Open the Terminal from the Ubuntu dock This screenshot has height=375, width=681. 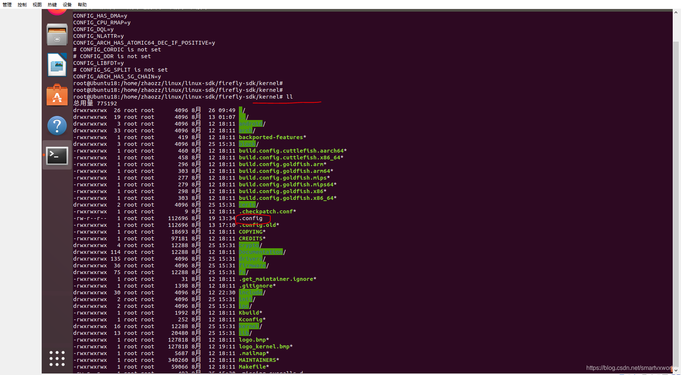click(57, 155)
